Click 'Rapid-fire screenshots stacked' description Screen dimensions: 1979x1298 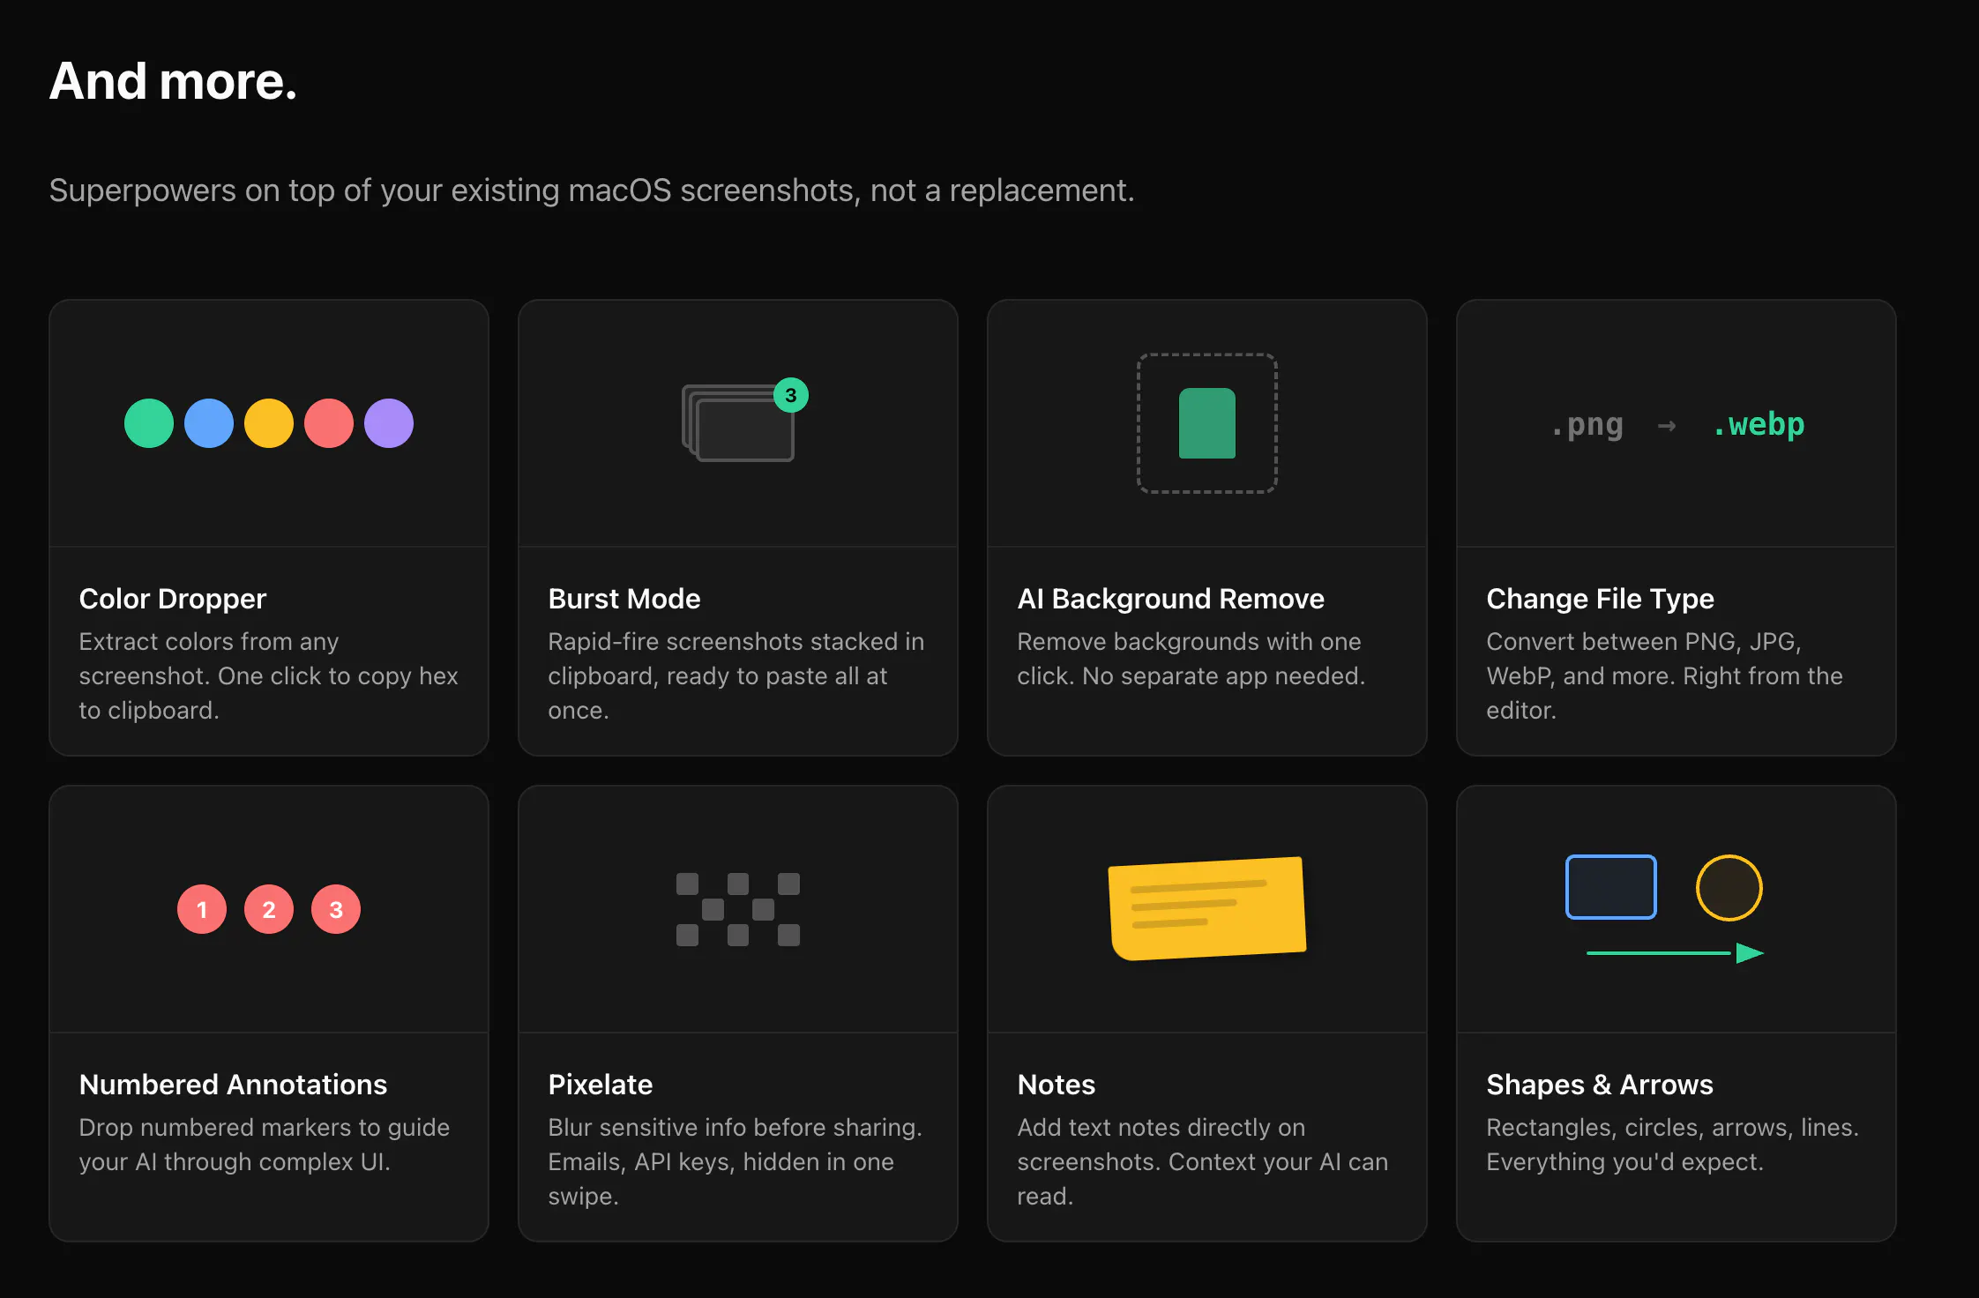click(736, 675)
